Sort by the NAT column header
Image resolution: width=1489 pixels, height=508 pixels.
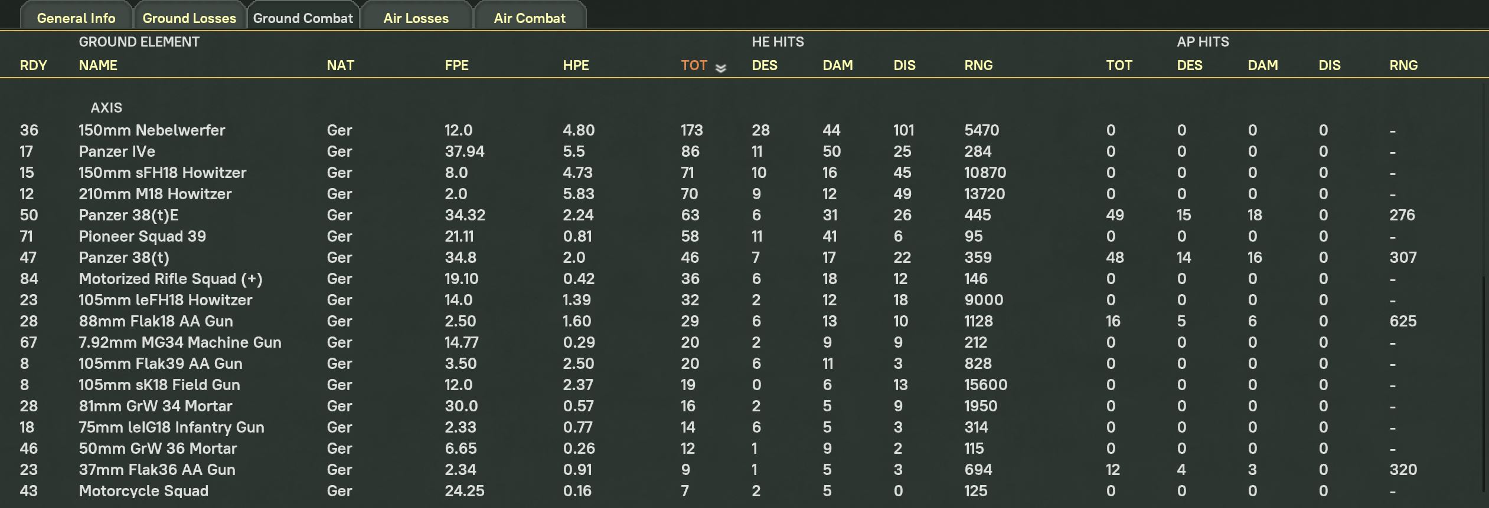tap(340, 65)
